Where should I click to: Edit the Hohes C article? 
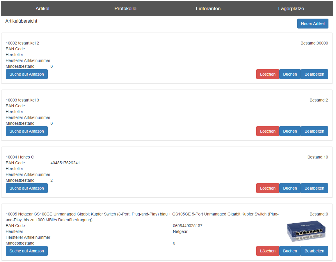click(314, 188)
